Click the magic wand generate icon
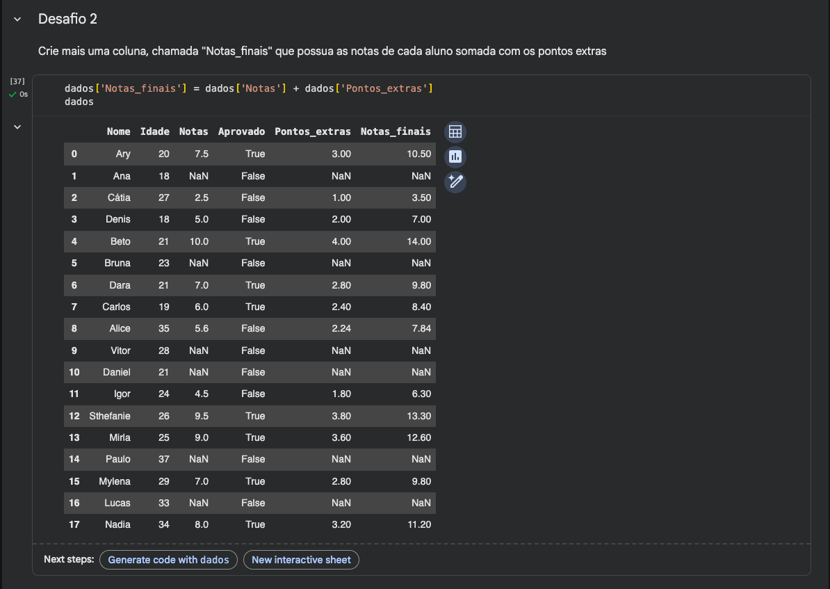This screenshot has width=830, height=589. click(455, 182)
